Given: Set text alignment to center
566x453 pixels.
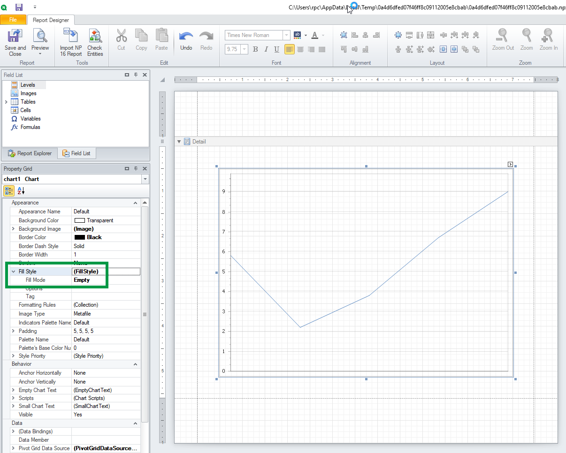Looking at the screenshot, I should 300,49.
